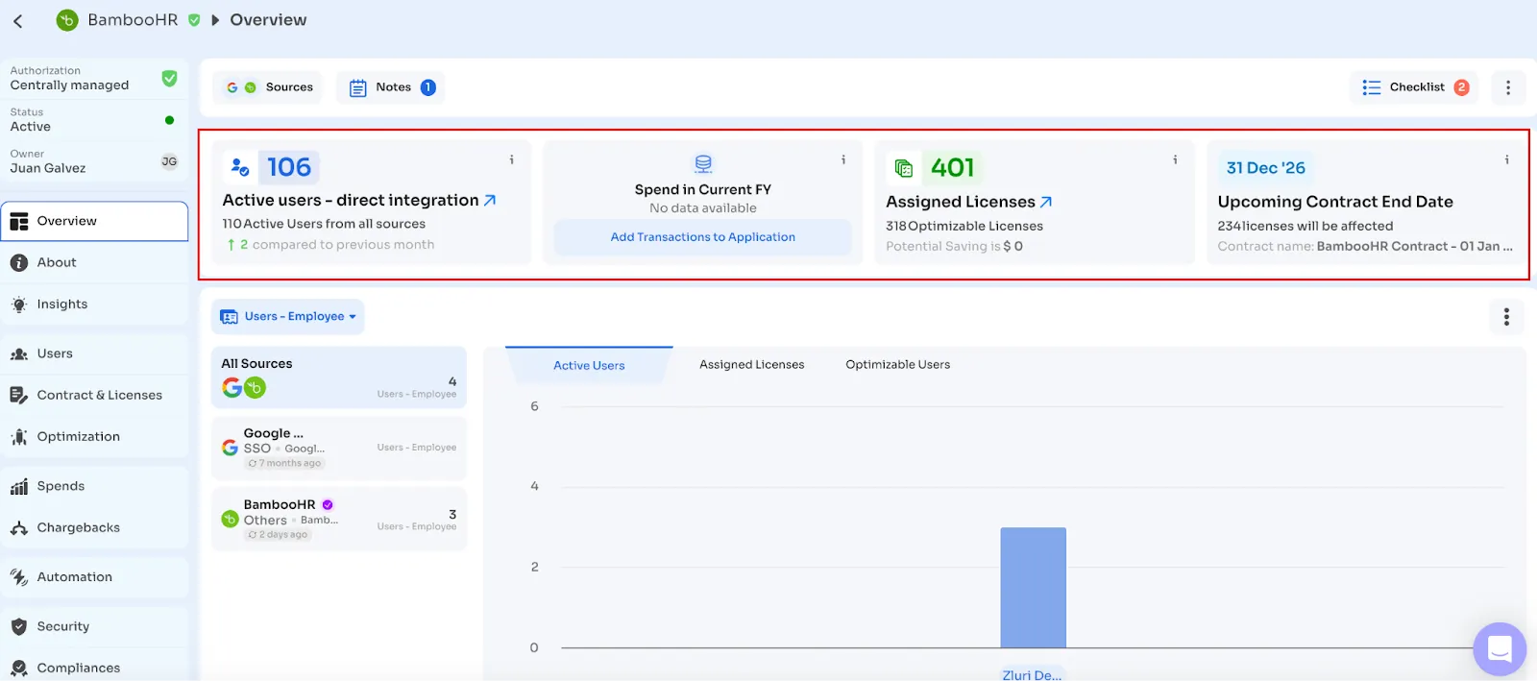Open Users in the sidebar
The width and height of the screenshot is (1537, 681).
click(x=95, y=353)
